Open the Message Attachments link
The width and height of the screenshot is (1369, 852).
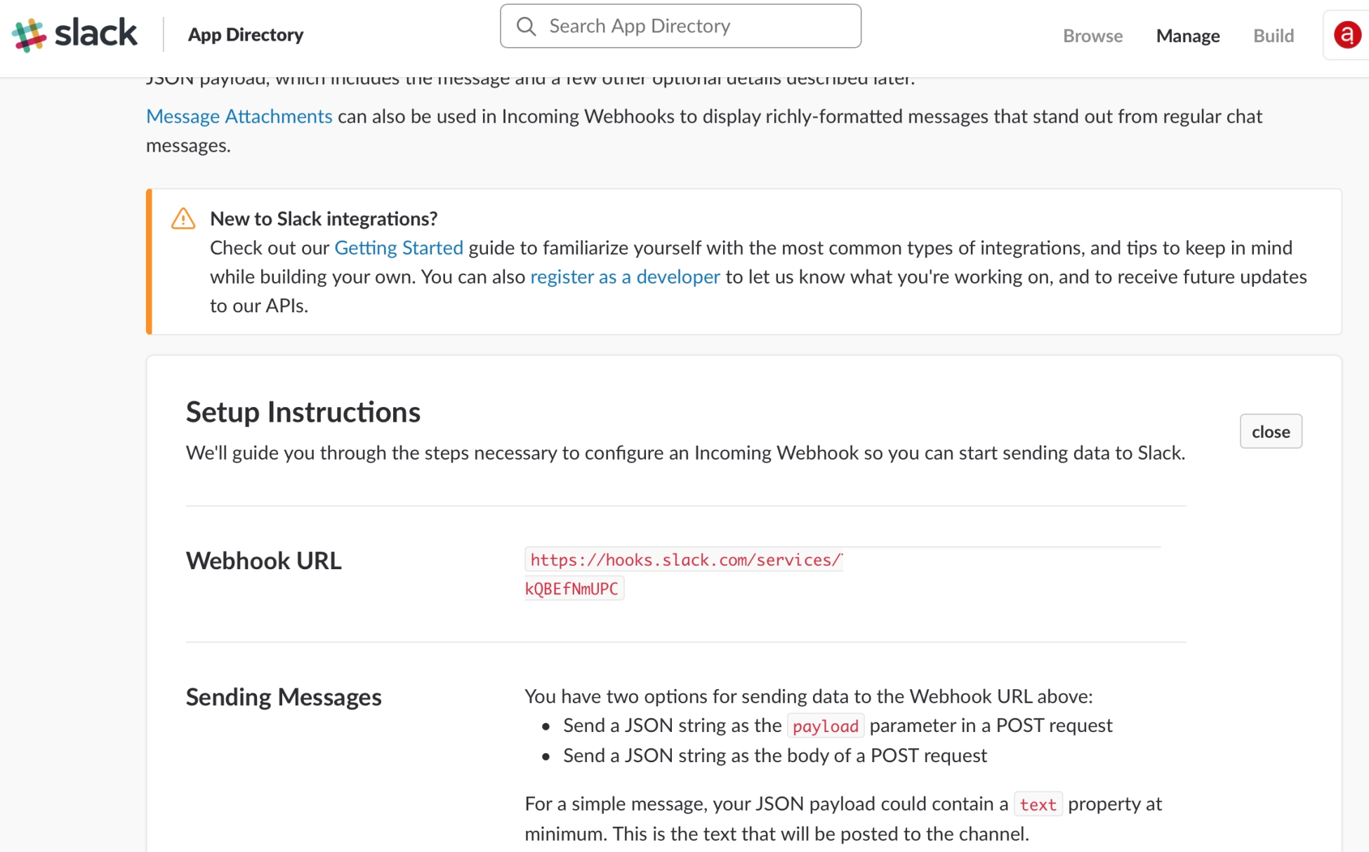coord(239,116)
